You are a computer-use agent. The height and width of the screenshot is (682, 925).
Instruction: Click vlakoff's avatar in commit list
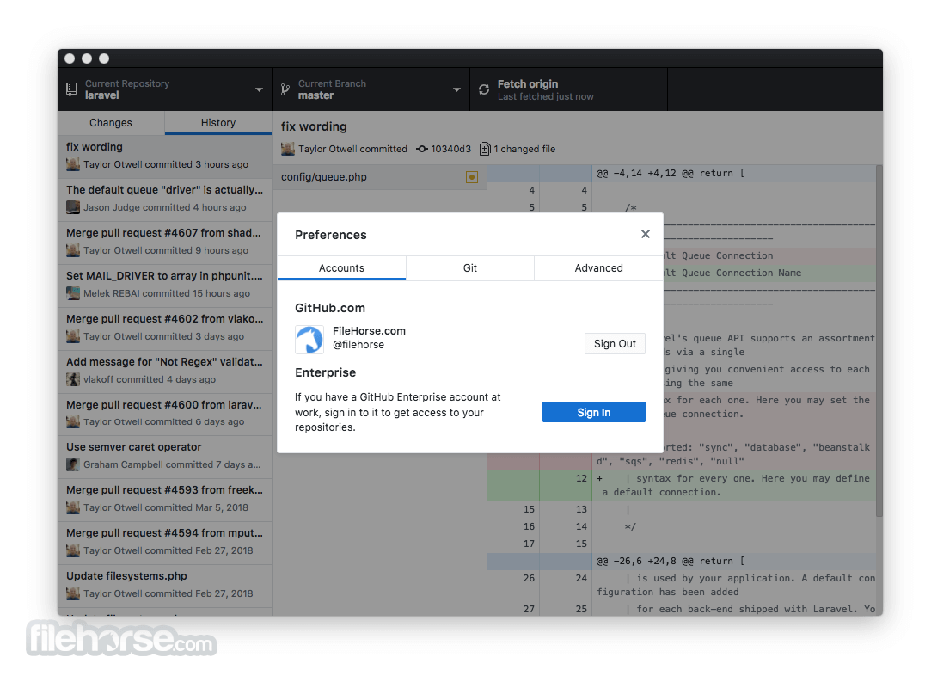pos(73,379)
